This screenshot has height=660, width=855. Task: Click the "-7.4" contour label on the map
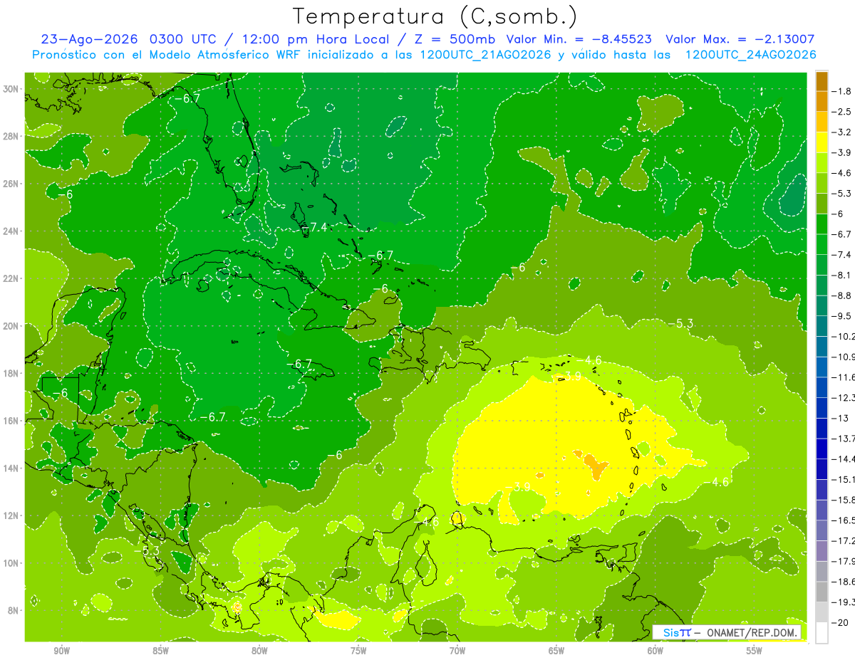[314, 227]
